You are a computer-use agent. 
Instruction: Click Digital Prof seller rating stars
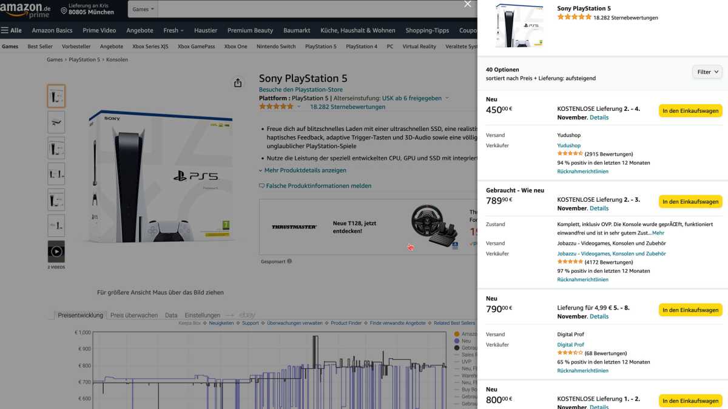coord(570,353)
